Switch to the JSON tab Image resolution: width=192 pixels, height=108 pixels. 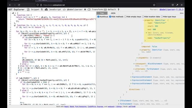pos(113,13)
